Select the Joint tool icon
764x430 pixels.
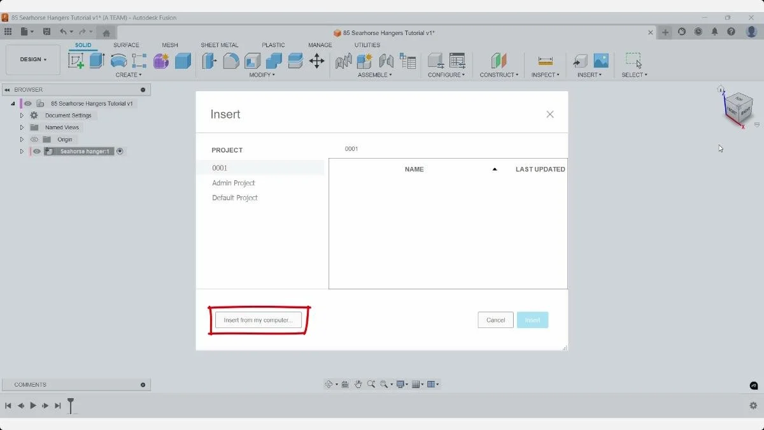(x=386, y=61)
